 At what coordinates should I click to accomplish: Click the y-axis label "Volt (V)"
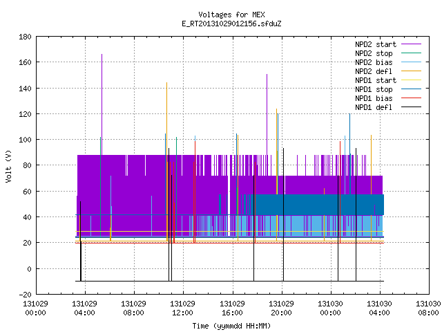tap(8, 166)
